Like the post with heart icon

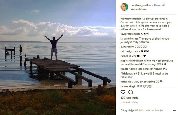[x=123, y=92]
